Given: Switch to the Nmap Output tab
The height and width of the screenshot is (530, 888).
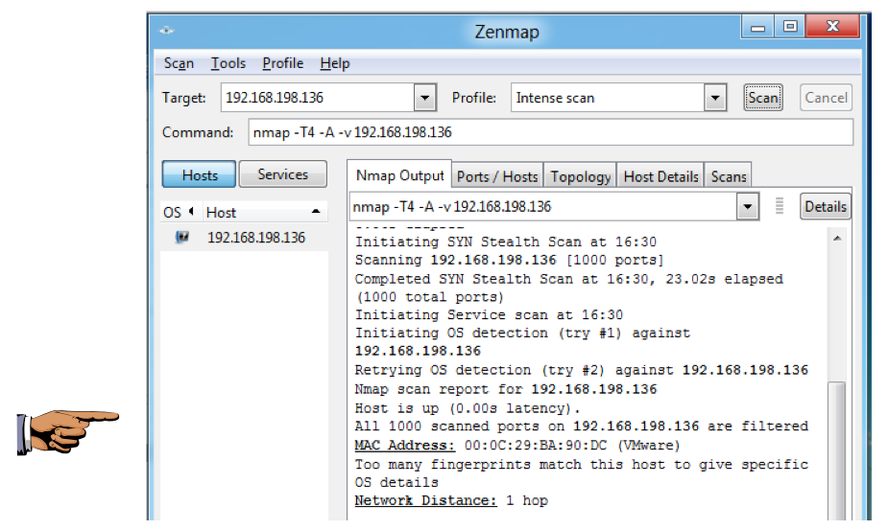Looking at the screenshot, I should 399,176.
